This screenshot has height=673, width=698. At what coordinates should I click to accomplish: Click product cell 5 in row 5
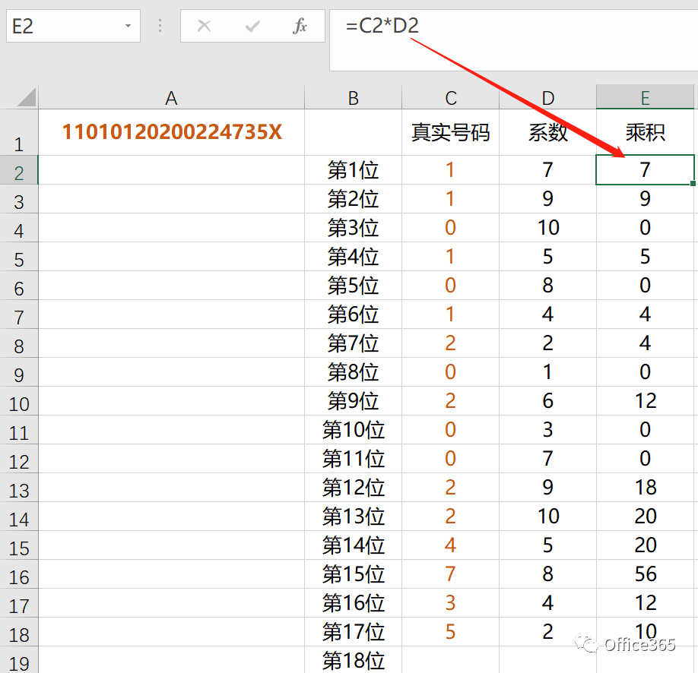point(645,257)
